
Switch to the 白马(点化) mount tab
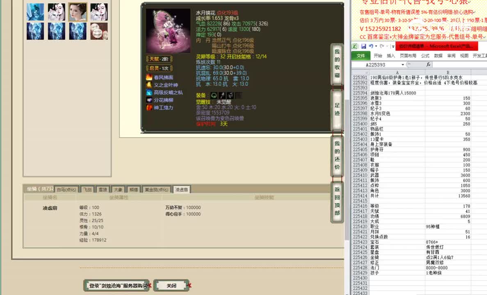click(x=66, y=189)
